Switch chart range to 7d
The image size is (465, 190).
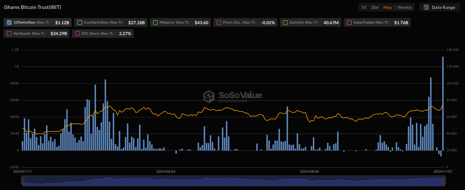(363, 8)
